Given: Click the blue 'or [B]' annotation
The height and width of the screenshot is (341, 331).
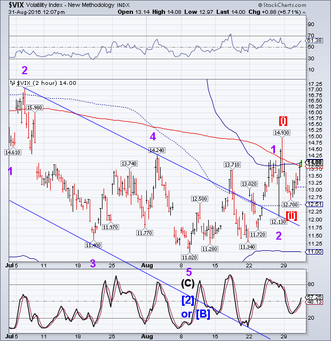Looking at the screenshot, I should 195,314.
